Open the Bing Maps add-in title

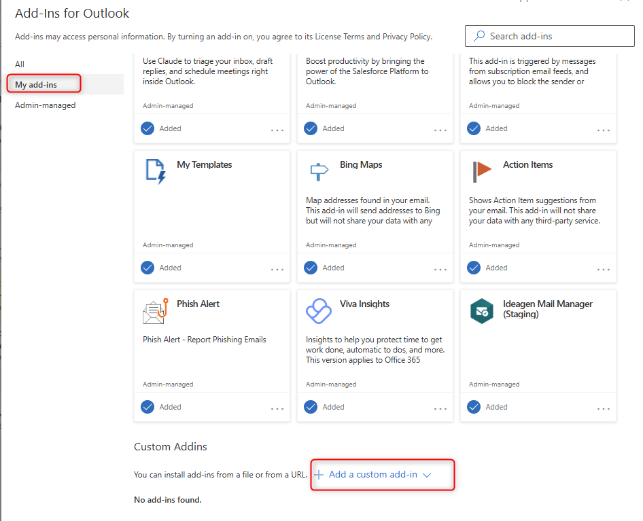(x=361, y=164)
